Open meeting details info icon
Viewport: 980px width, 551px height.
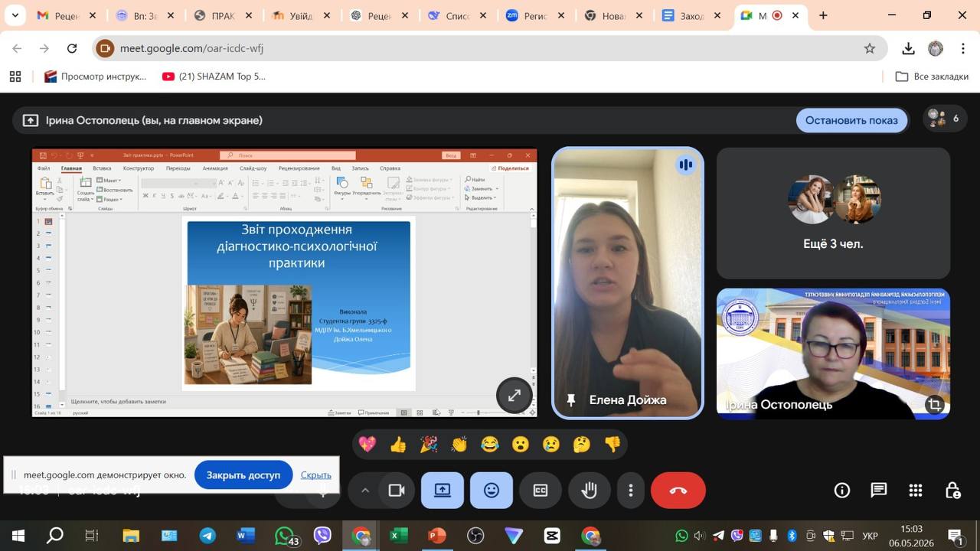tap(842, 491)
